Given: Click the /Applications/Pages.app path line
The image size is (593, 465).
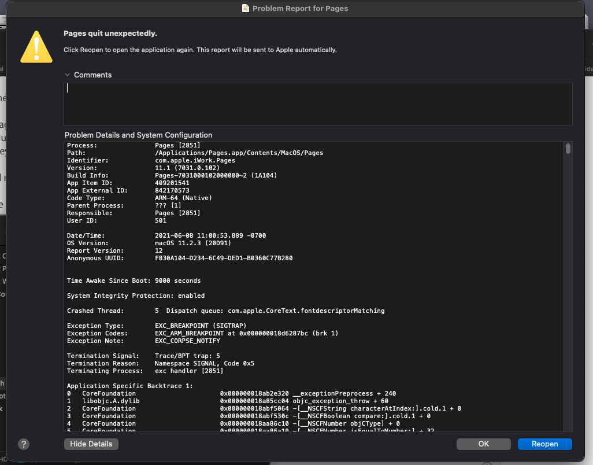Looking at the screenshot, I should tap(239, 153).
